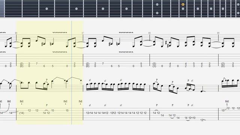
Task: Click the orange note marker on the fretboard
Action: pos(183,4)
